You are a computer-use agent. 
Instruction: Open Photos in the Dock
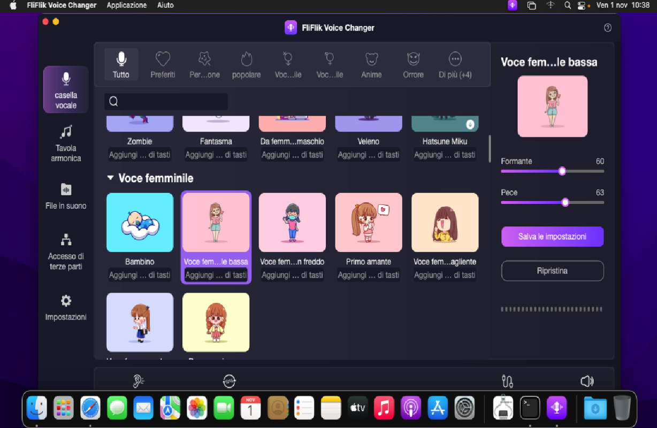pyautogui.click(x=197, y=409)
